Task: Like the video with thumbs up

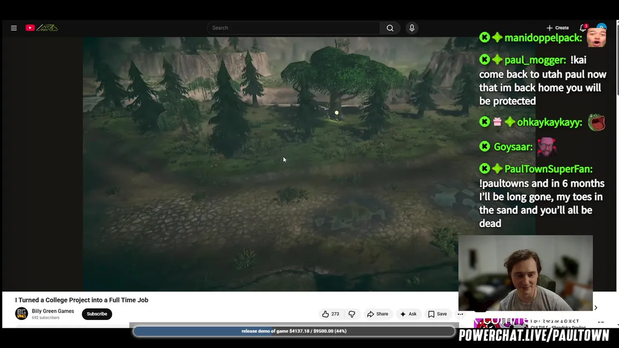Action: pyautogui.click(x=330, y=314)
